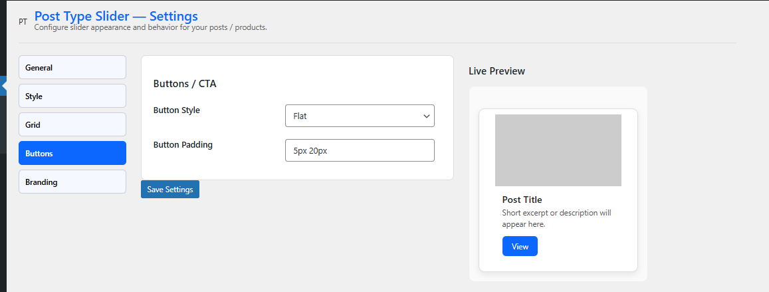This screenshot has width=769, height=292.
Task: Click the View button in live preview
Action: click(x=520, y=246)
